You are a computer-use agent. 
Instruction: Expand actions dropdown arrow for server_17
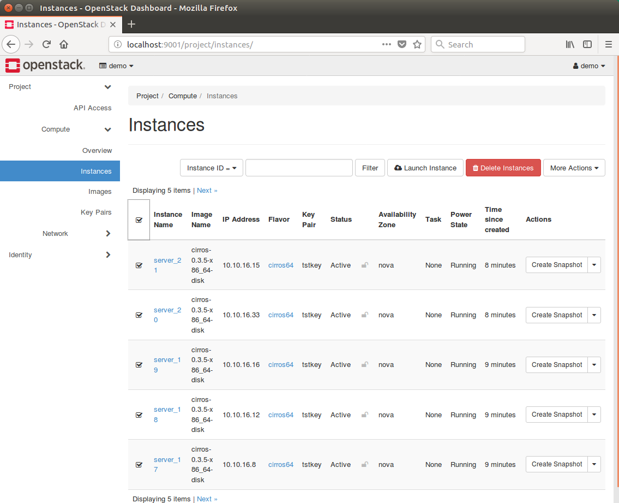click(594, 464)
